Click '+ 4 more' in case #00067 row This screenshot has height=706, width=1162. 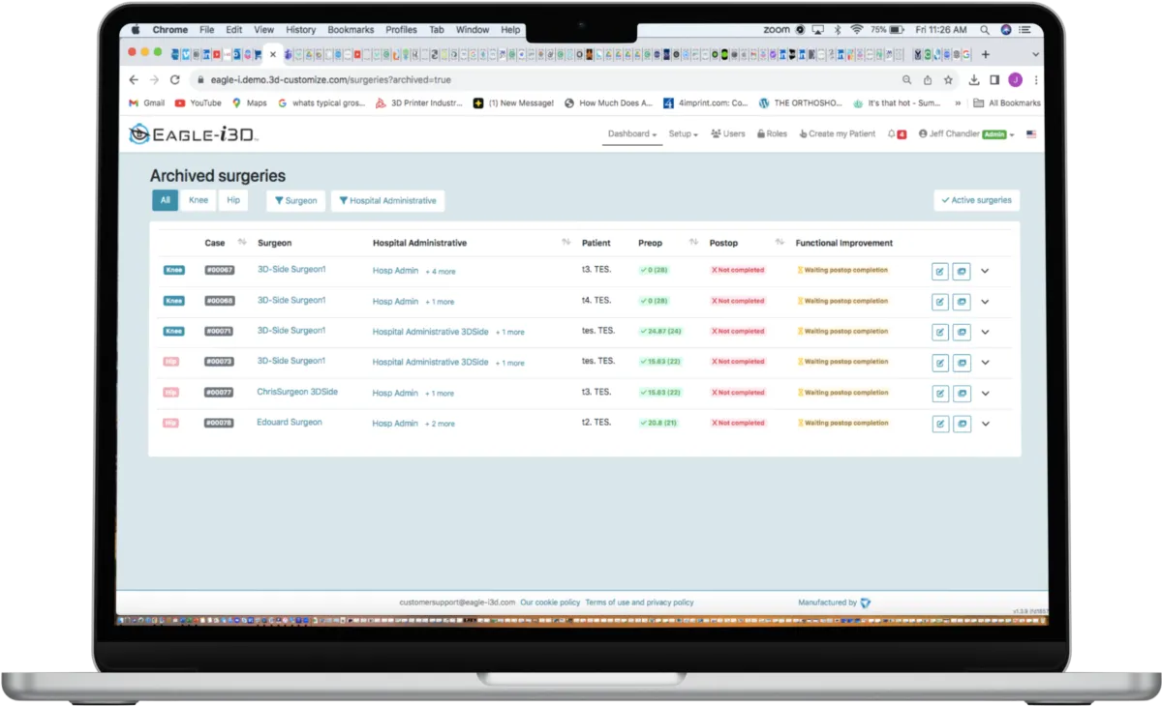point(441,272)
